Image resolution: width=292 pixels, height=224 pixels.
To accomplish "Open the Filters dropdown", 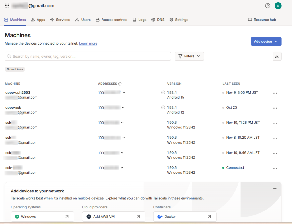I will (189, 56).
